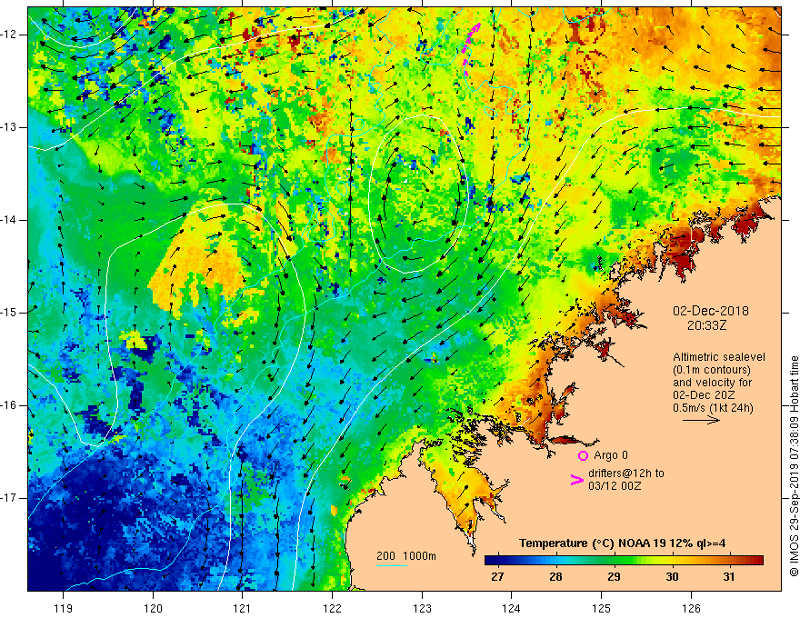The height and width of the screenshot is (618, 800).
Task: Click the longitude label 121
Action: click(243, 608)
